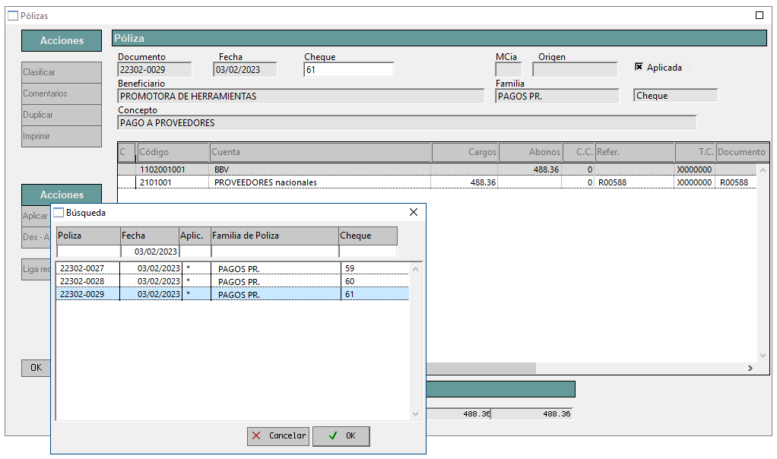777x459 pixels.
Task: Click the Abonos column header
Action: 530,152
